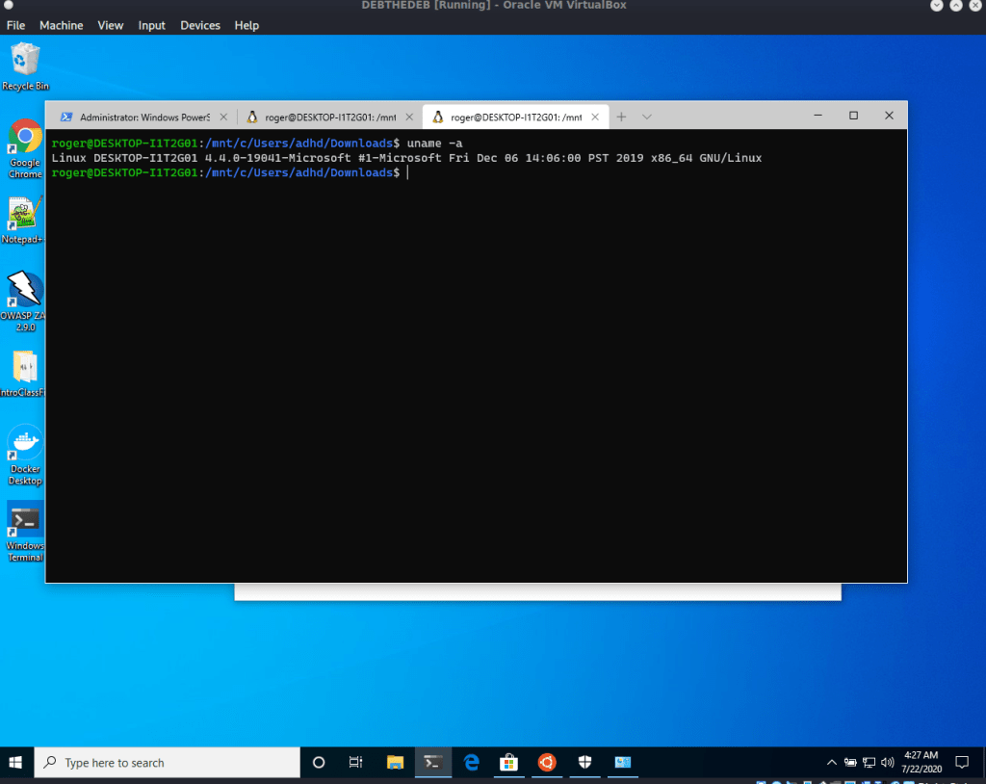The width and height of the screenshot is (986, 784).
Task: Show hidden system tray icons
Action: click(x=832, y=762)
